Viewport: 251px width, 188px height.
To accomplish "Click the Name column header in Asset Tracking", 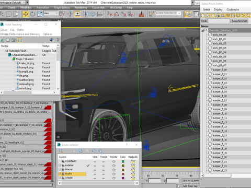I will [x=19, y=46].
